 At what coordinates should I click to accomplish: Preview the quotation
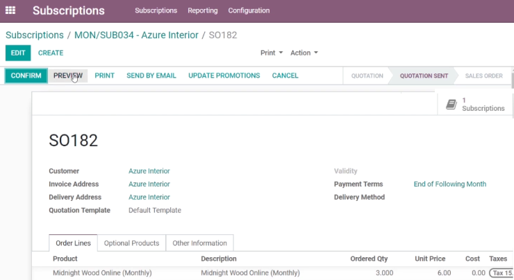point(68,76)
